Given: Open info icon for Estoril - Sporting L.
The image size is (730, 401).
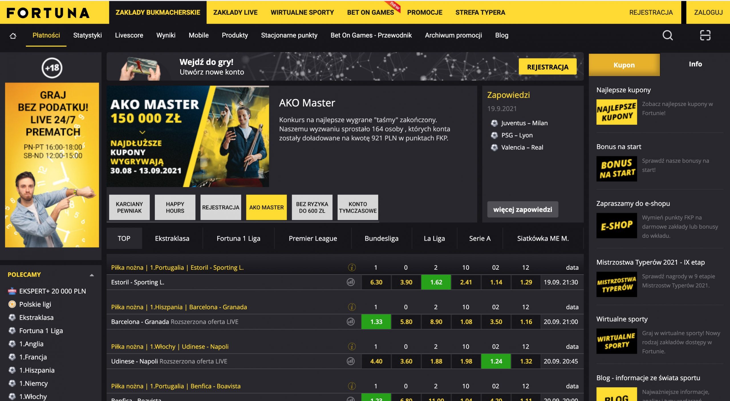Looking at the screenshot, I should [352, 267].
